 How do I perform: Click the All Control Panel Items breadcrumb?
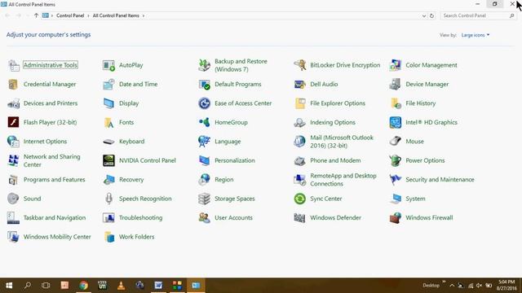[x=116, y=15]
